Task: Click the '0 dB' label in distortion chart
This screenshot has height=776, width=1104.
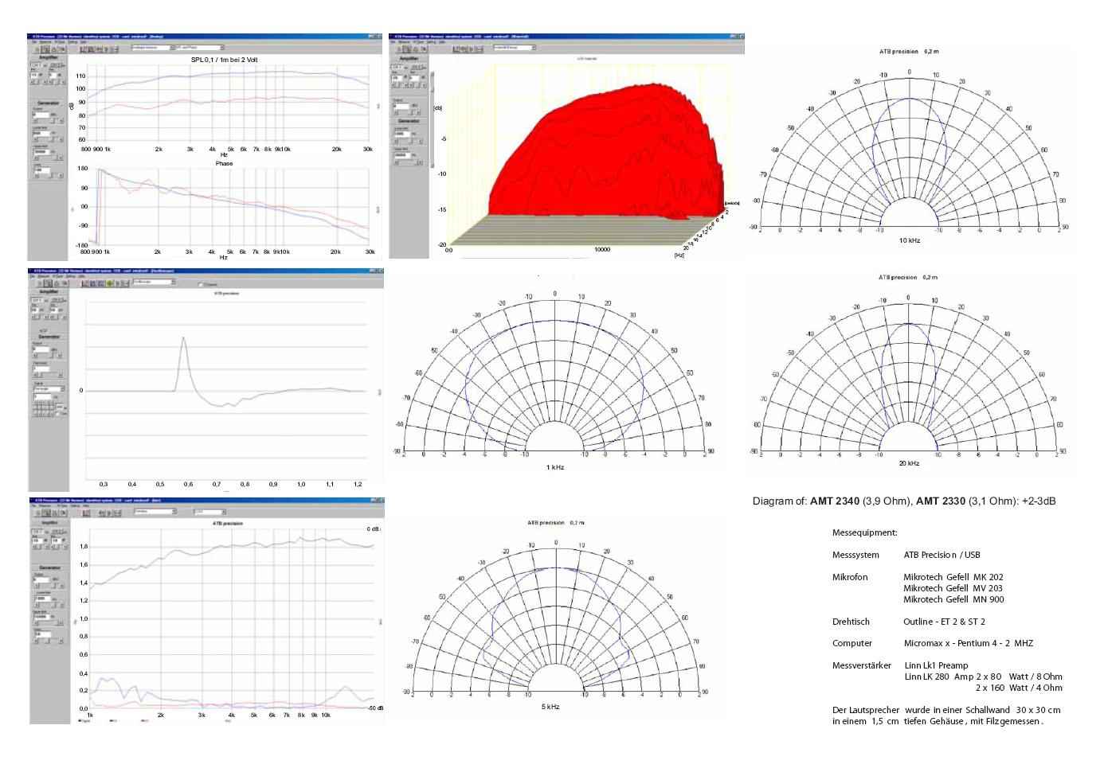Action: tap(374, 528)
